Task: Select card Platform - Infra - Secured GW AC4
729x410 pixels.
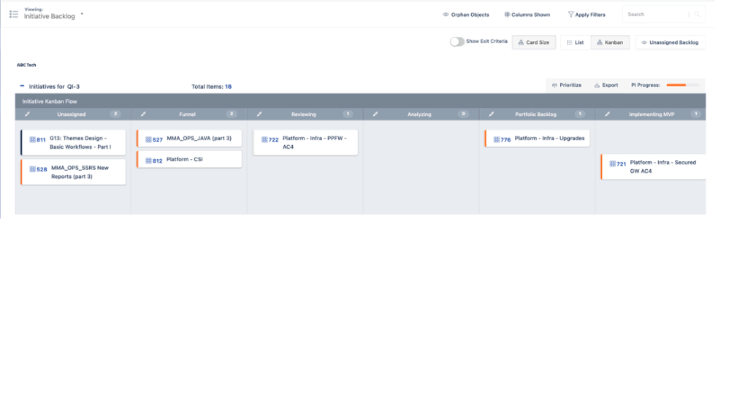Action: tap(653, 166)
